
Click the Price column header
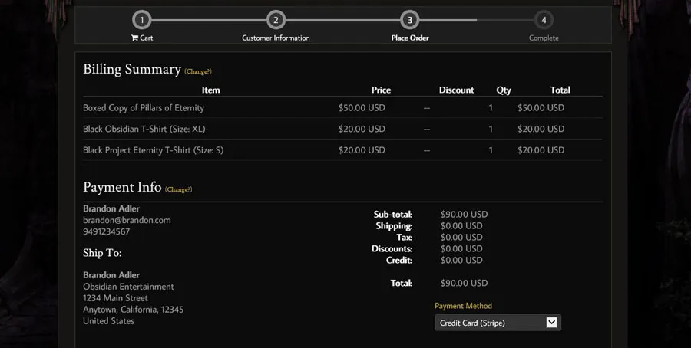pyautogui.click(x=381, y=90)
